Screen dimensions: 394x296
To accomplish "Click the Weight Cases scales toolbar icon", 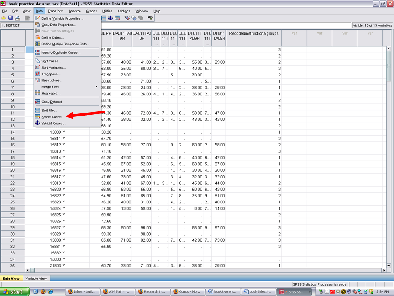I will [x=110, y=18].
